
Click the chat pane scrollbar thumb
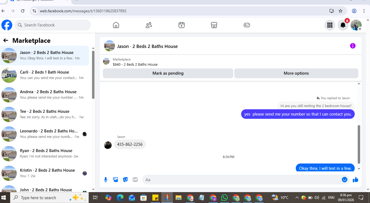point(359,144)
